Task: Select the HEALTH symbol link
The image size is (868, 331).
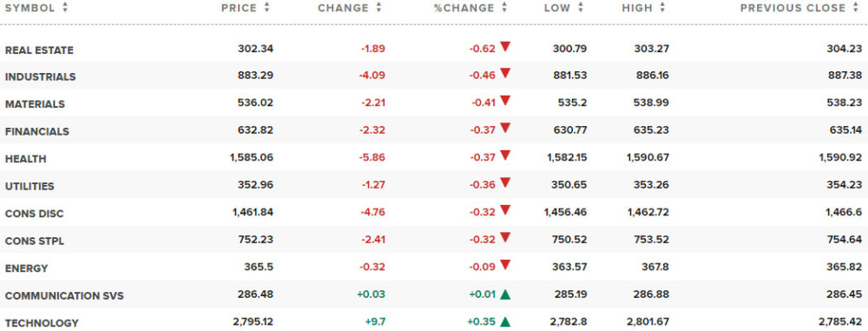Action: (25, 159)
